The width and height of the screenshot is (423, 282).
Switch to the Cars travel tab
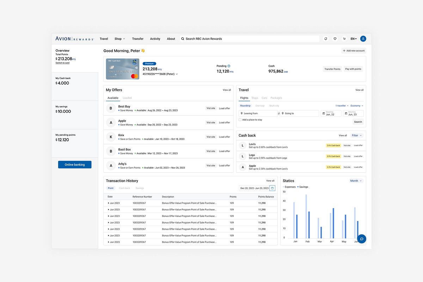pyautogui.click(x=264, y=98)
